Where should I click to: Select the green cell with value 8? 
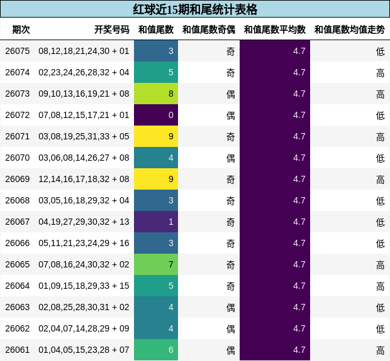point(156,94)
